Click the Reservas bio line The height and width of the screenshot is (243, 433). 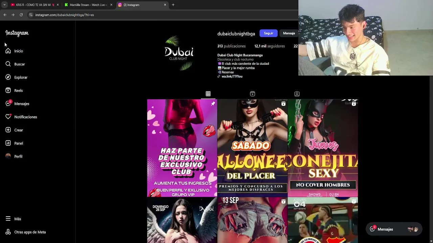[226, 72]
